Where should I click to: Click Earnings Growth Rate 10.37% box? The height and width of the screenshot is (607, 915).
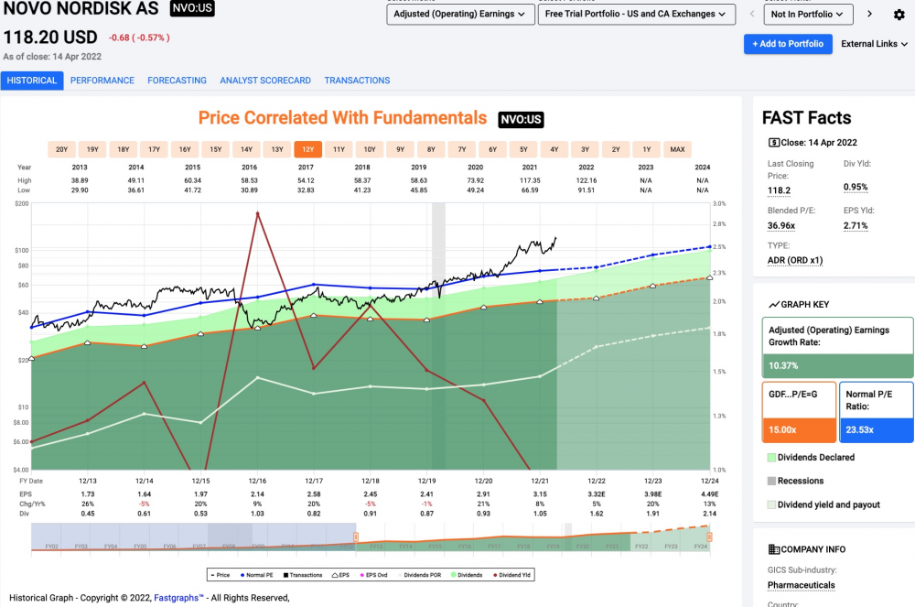tap(838, 348)
